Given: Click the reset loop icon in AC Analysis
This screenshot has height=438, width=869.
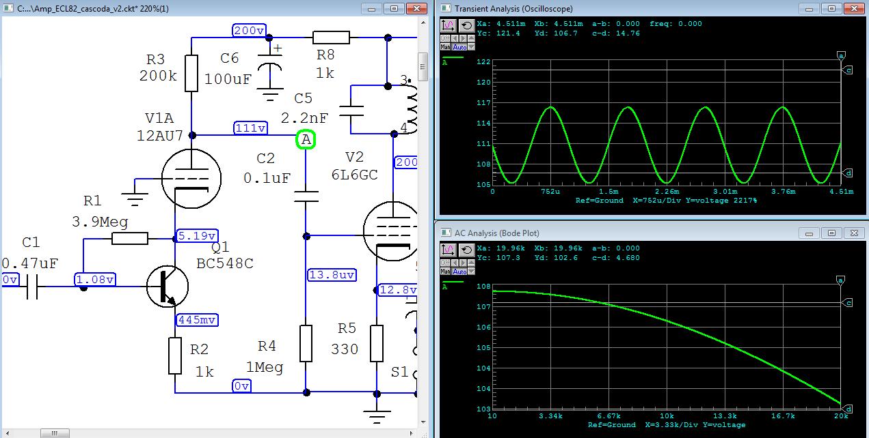Looking at the screenshot, I should pyautogui.click(x=467, y=250).
